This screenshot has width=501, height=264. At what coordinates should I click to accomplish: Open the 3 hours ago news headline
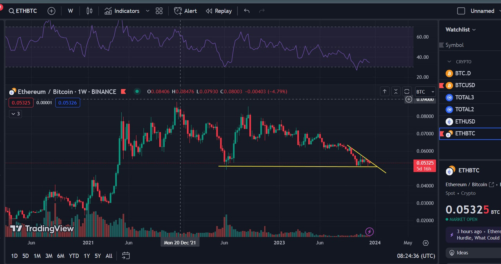474,235
